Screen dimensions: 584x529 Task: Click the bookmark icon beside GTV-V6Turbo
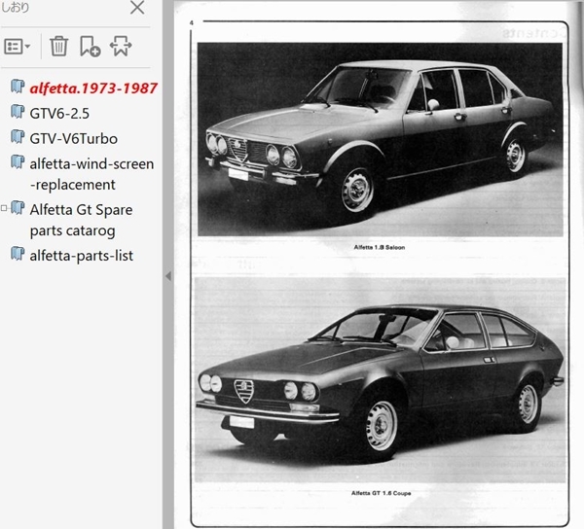coord(18,136)
